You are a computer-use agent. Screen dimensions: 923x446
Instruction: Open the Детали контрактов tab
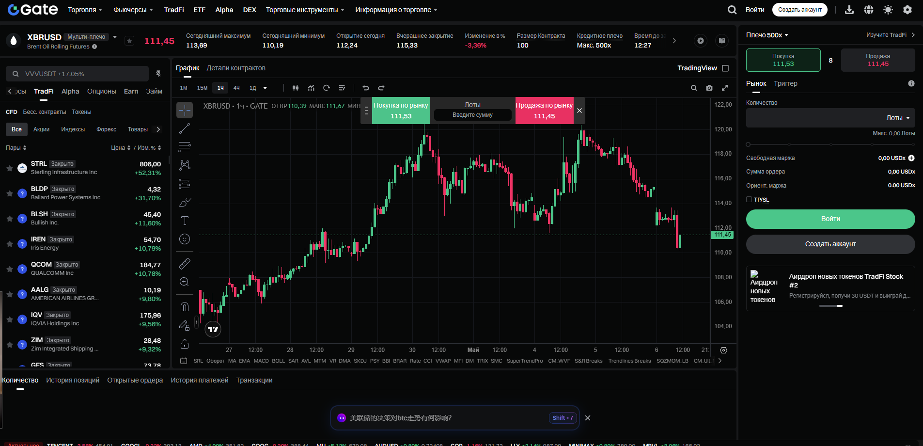(x=236, y=68)
